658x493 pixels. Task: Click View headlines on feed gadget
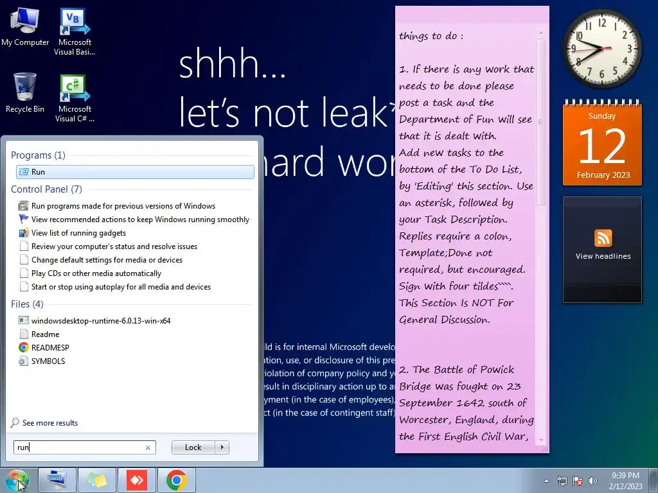(603, 256)
